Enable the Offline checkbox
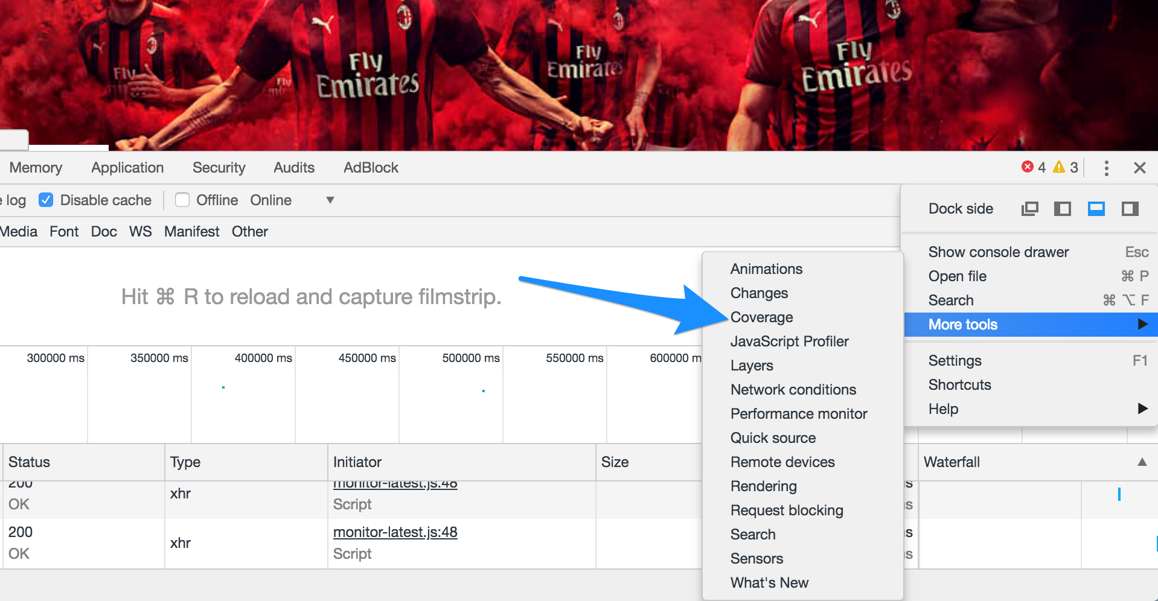Screen dimensions: 1158x601 click(x=182, y=200)
